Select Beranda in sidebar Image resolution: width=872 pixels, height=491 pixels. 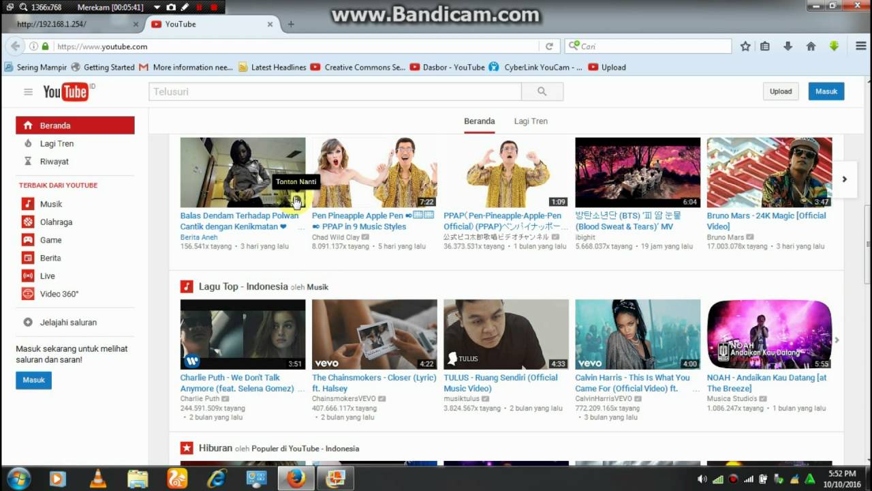coord(75,125)
